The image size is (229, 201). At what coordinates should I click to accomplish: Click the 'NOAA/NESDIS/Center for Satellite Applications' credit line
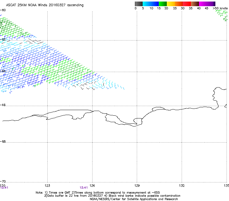[x=134, y=199]
